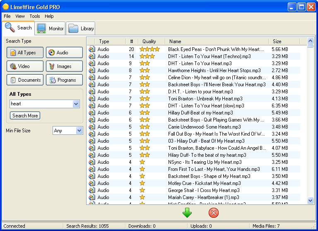318x231 pixels.
Task: Click the audio file icon beside Black Eyed Peas
Action: 92,49
